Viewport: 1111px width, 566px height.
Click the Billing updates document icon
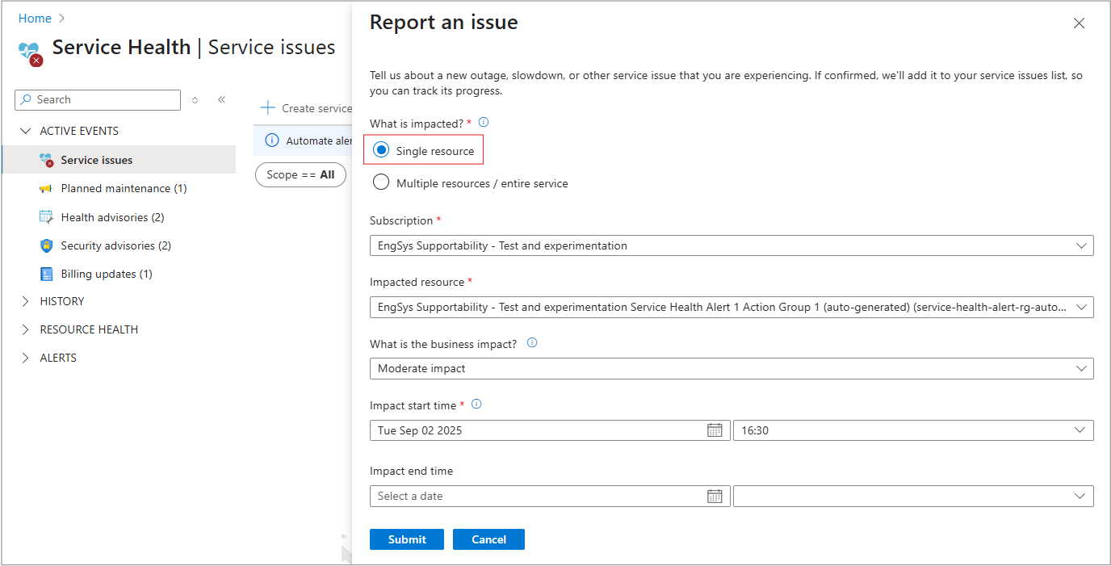pos(46,274)
